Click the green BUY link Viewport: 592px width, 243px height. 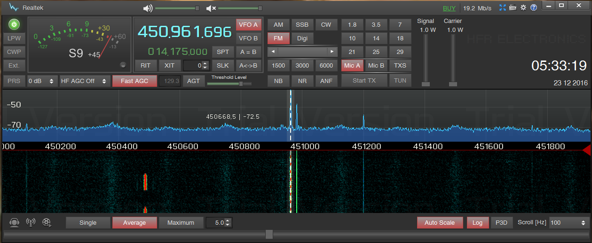point(449,8)
